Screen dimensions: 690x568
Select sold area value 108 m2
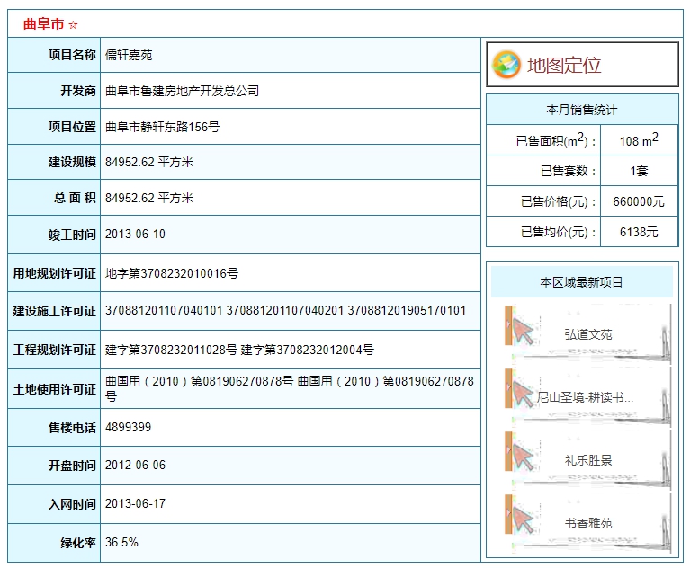(639, 140)
